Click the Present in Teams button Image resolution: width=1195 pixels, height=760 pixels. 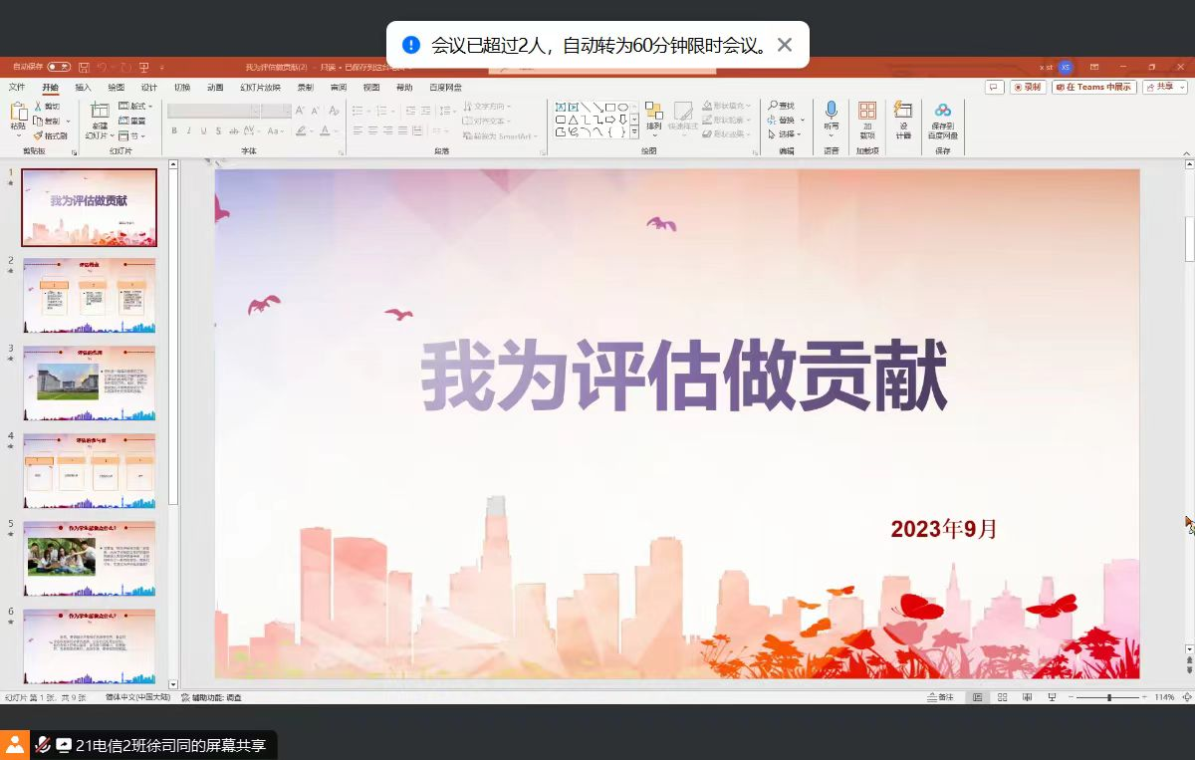click(1093, 87)
